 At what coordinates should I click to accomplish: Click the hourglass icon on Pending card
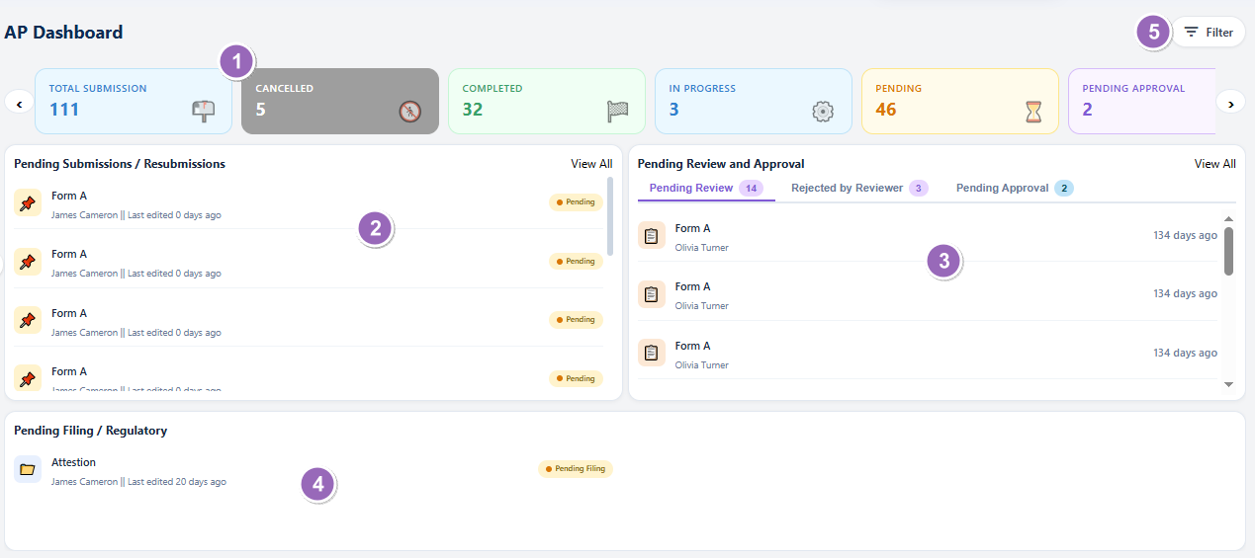[1033, 112]
